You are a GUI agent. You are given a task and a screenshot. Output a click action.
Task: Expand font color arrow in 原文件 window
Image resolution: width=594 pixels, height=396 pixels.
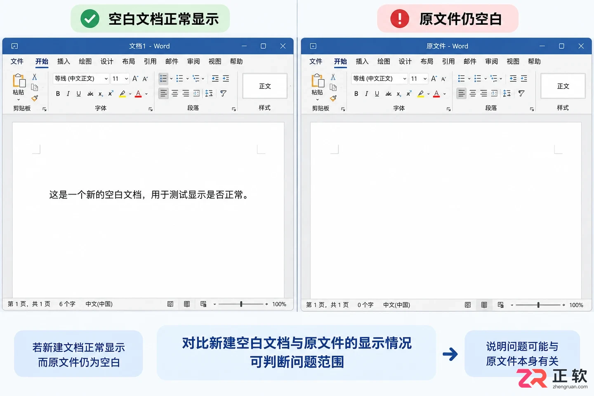tap(445, 94)
